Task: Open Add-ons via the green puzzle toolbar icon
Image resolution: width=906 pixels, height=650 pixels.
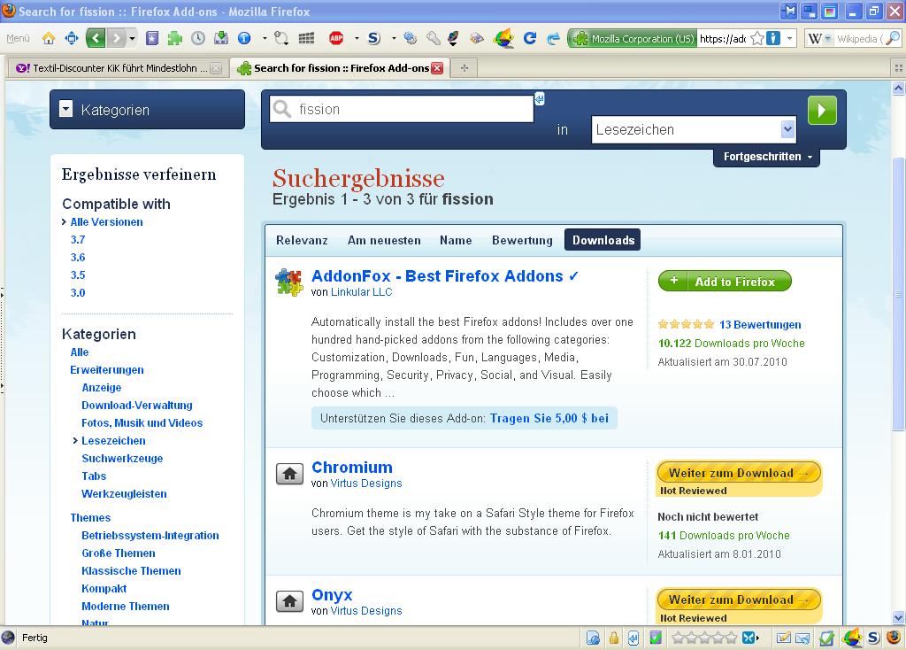Action: 174,39
